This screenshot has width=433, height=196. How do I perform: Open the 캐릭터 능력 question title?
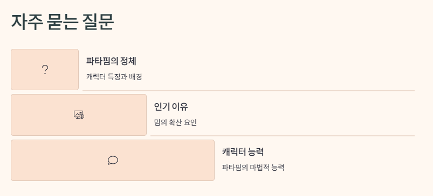(x=243, y=151)
